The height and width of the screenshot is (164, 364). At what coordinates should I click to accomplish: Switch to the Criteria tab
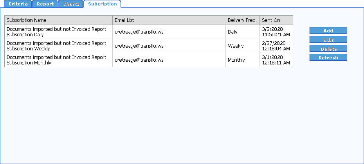click(x=18, y=4)
